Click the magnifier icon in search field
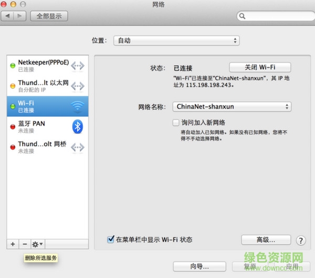This screenshot has height=278, width=315. tap(242, 16)
